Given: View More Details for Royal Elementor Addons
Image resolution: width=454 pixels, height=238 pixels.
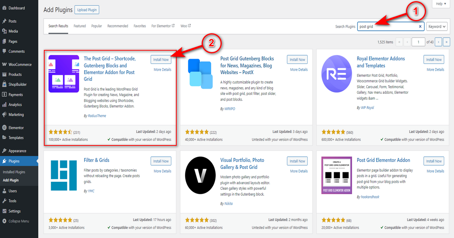Looking at the screenshot, I should [x=435, y=70].
